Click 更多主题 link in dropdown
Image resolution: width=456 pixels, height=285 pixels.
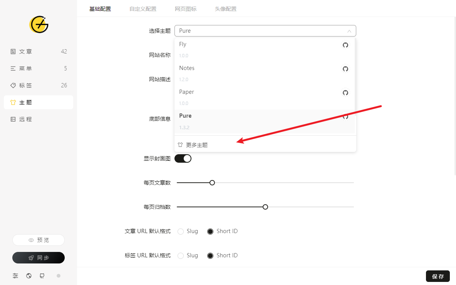coord(197,145)
